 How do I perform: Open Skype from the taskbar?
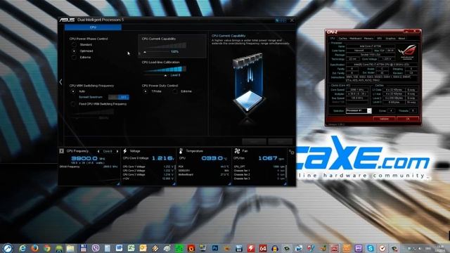(371, 248)
